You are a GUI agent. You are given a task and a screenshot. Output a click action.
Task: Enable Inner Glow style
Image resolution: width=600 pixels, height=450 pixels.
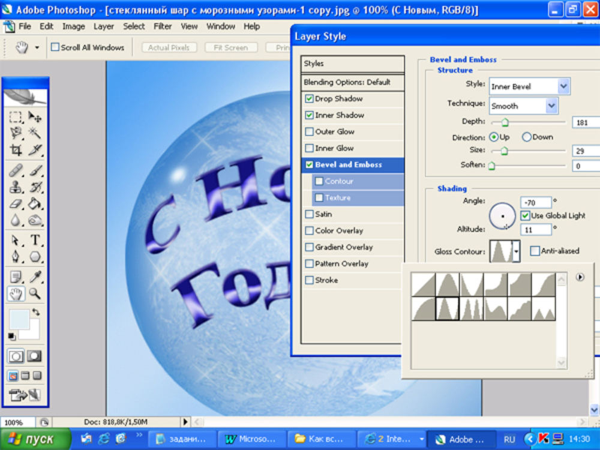[309, 148]
